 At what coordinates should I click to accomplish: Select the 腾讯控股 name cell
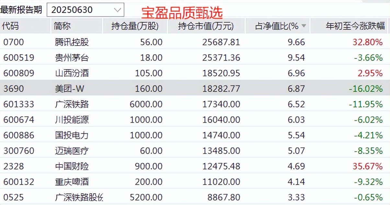(x=72, y=42)
